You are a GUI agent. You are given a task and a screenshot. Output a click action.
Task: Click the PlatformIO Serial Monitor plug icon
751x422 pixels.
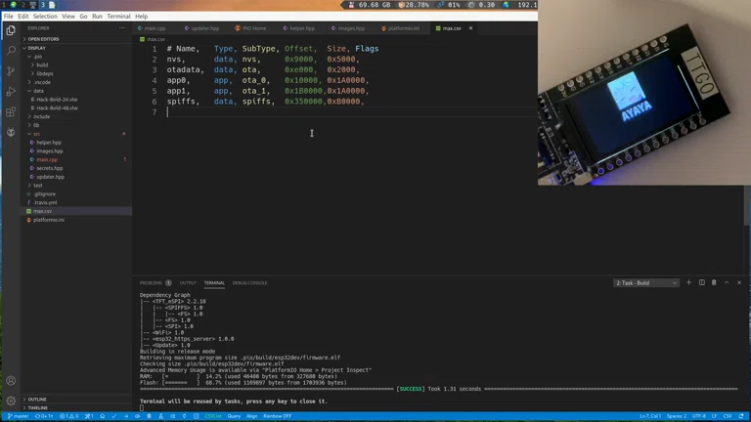point(184,416)
